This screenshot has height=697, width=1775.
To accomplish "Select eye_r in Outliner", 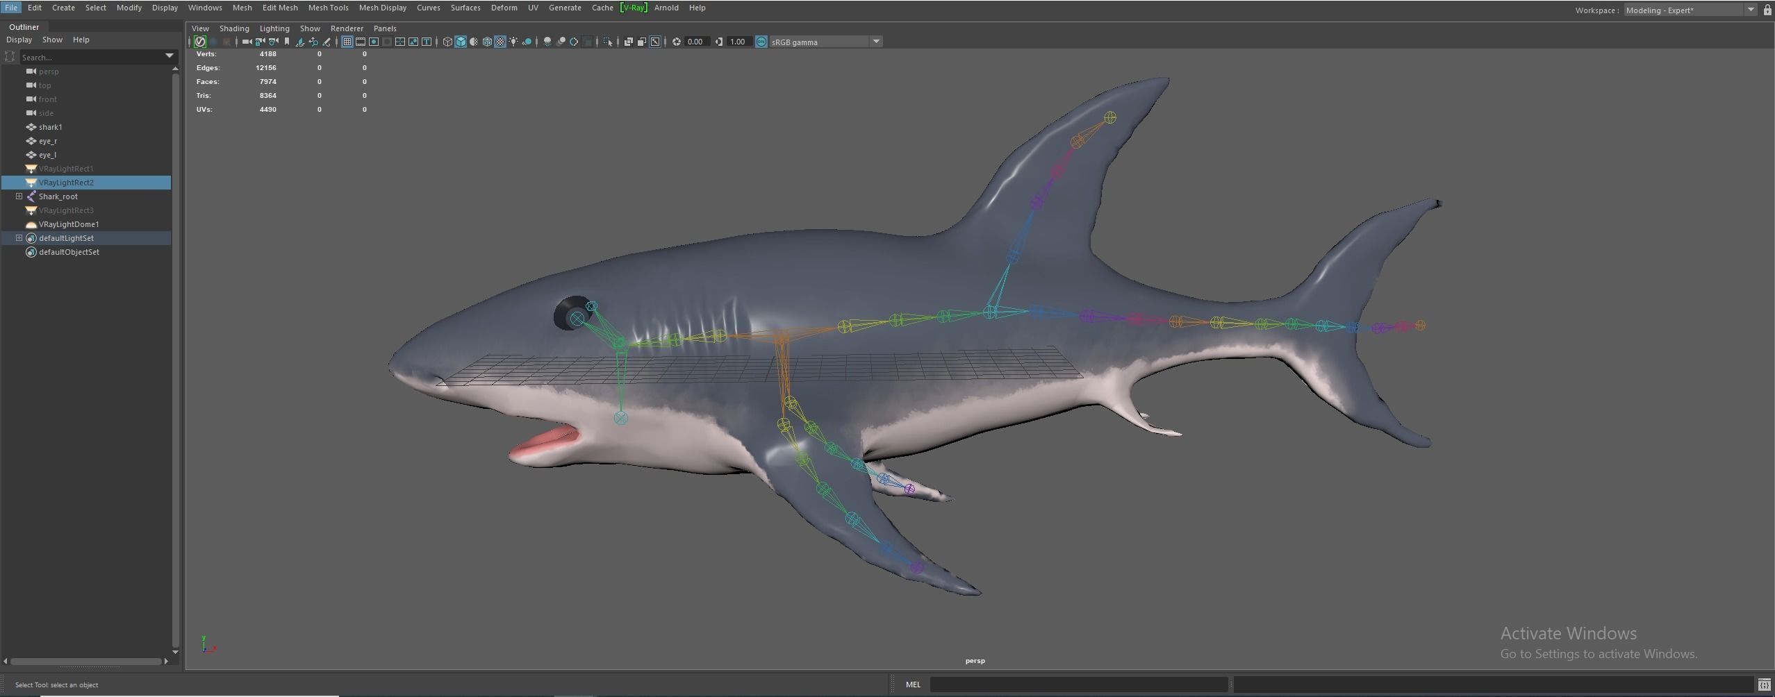I will click(x=48, y=141).
